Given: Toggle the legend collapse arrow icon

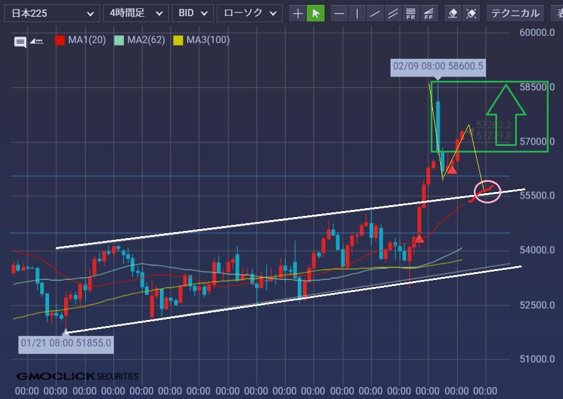Looking at the screenshot, I should 37,41.
